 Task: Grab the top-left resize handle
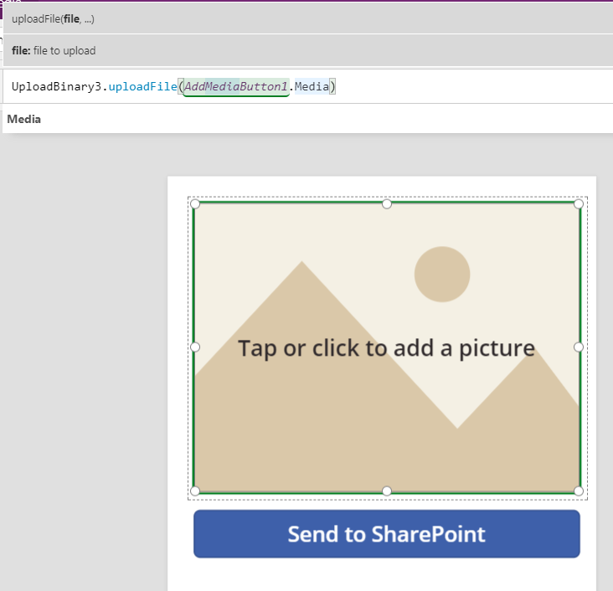coord(195,204)
